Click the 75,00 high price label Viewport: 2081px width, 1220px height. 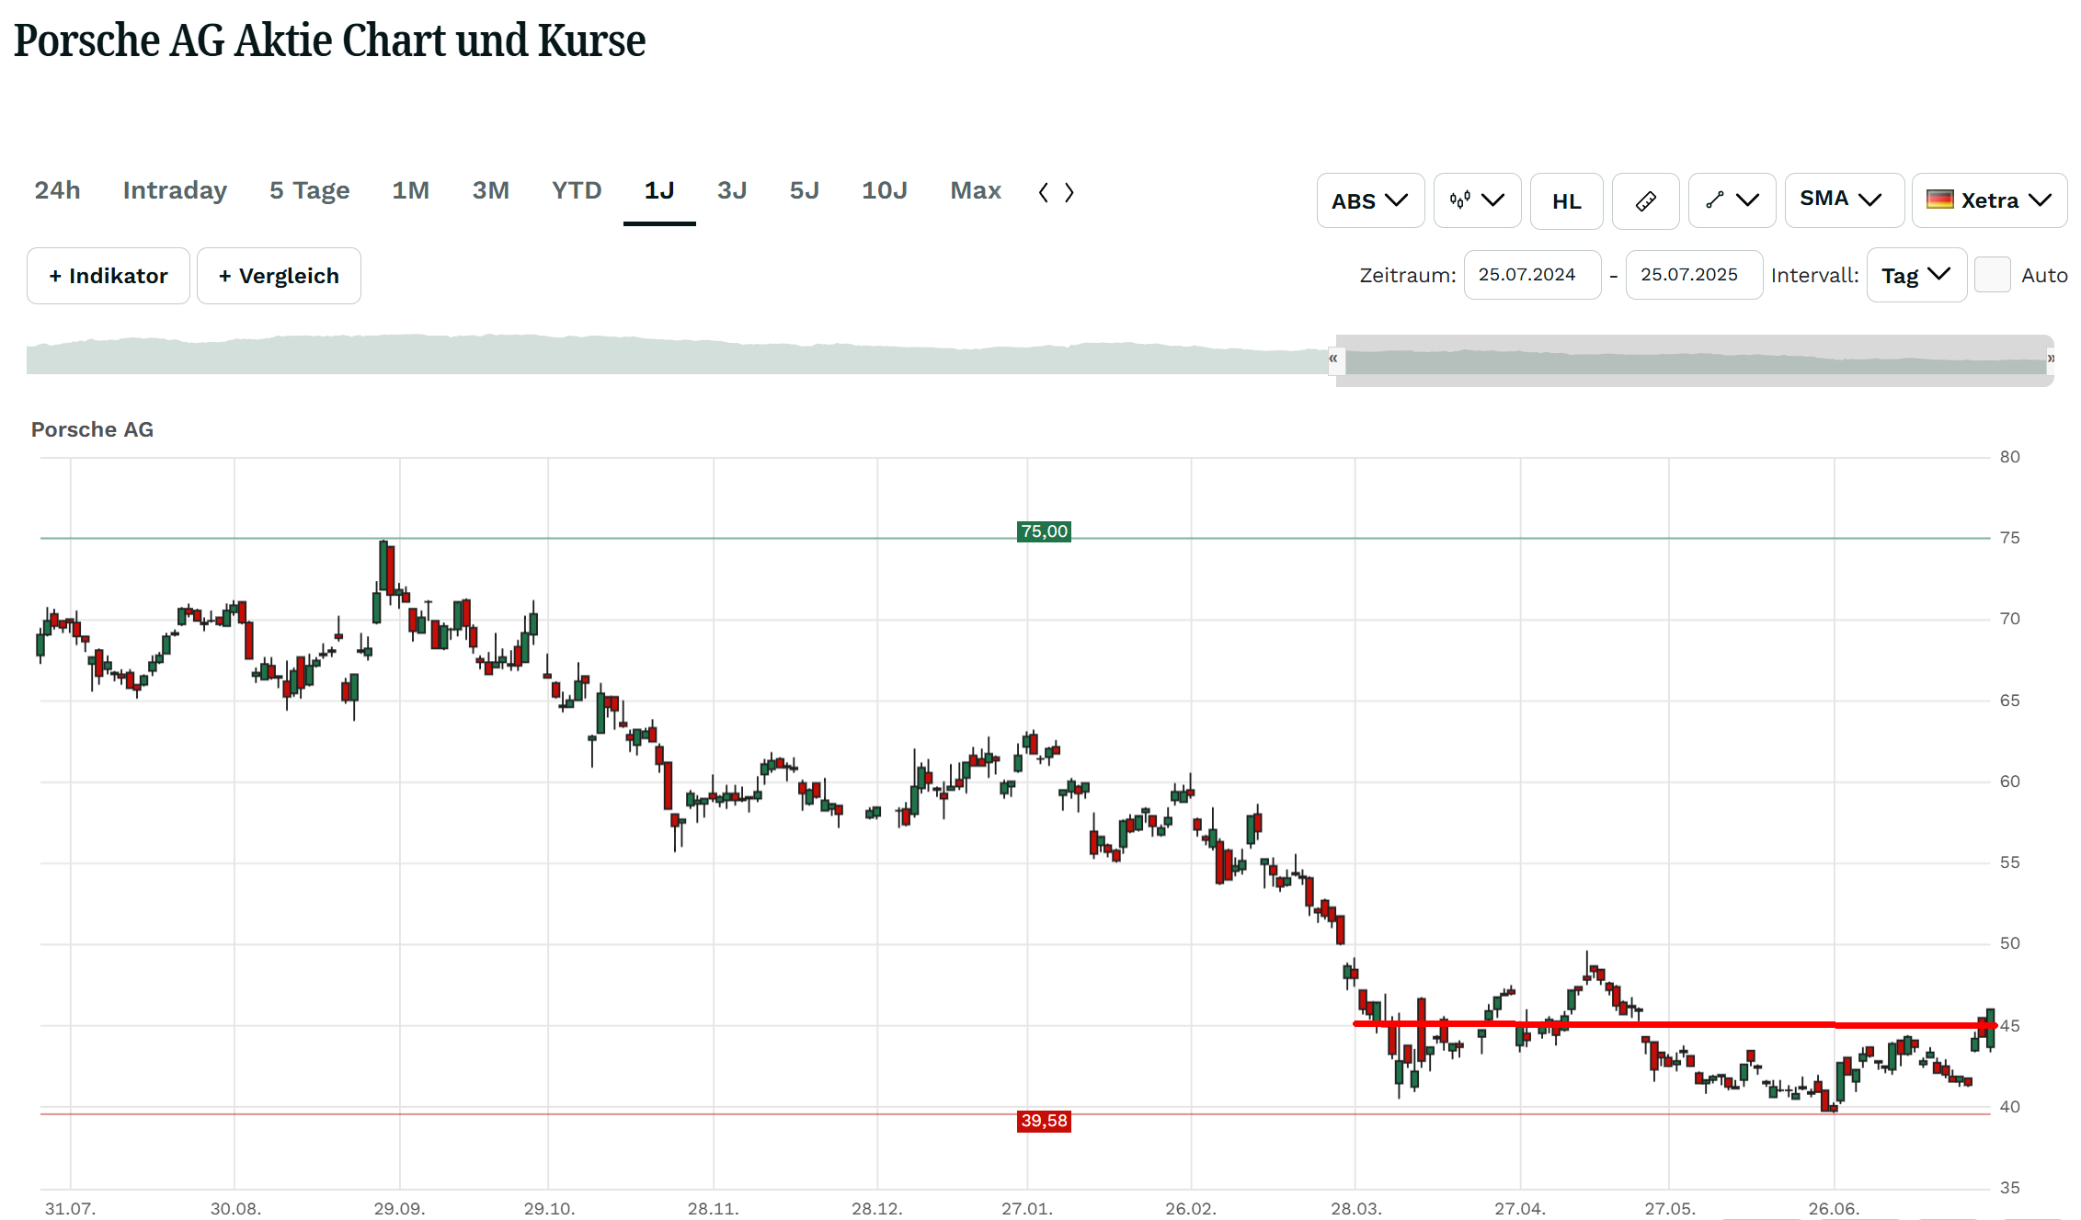[x=1044, y=531]
